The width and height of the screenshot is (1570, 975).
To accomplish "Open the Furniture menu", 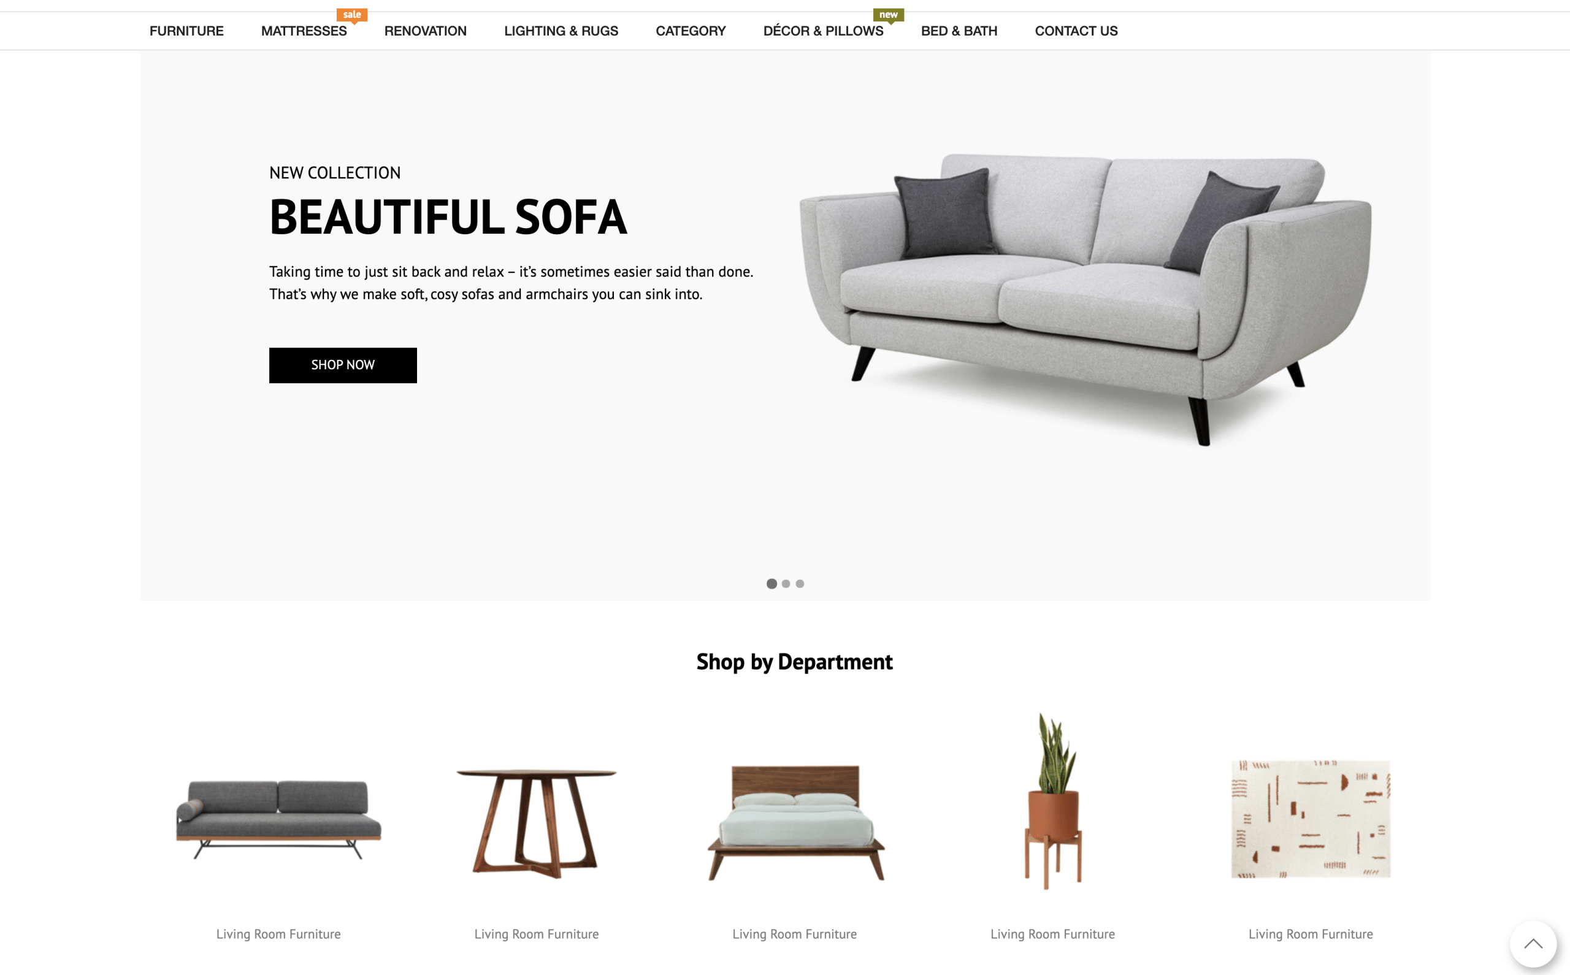I will [x=186, y=31].
